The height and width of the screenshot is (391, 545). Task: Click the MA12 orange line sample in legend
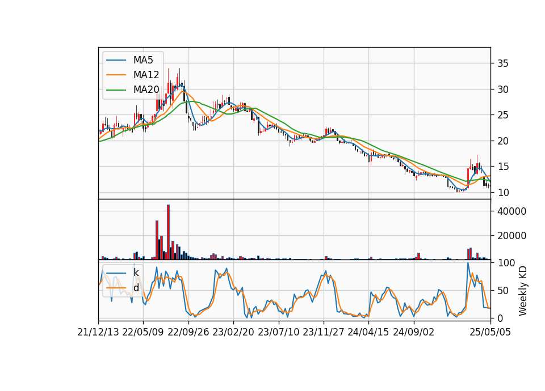tap(116, 75)
